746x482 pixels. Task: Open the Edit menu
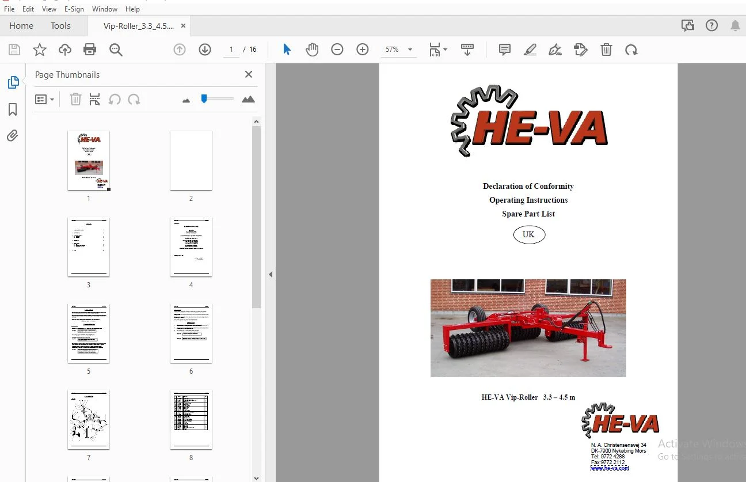28,9
